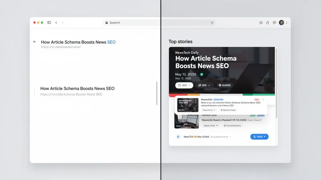Open the tagged note icon in toolbar
Image resolution: width=321 pixels, height=180 pixels.
coord(274,22)
